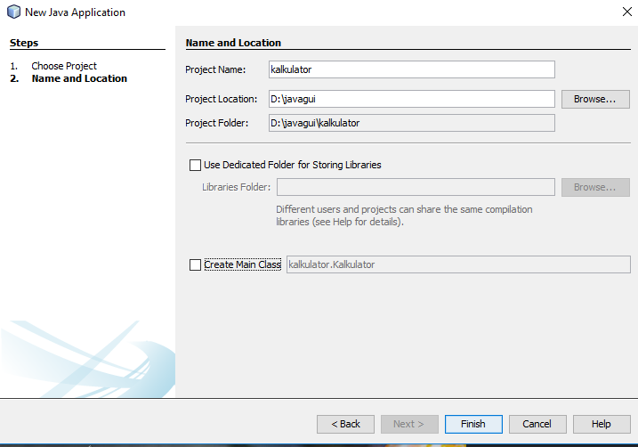Enable Use Dedicated Folder for Storing Libraries
This screenshot has height=447, width=638.
click(195, 165)
